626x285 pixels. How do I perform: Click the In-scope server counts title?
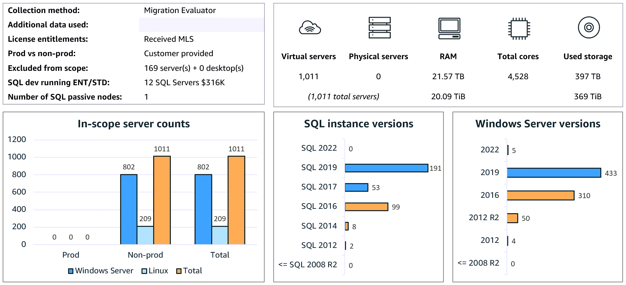coord(133,124)
